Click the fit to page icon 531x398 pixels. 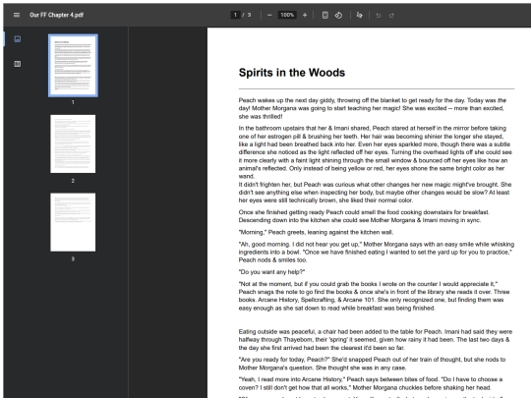pyautogui.click(x=324, y=15)
